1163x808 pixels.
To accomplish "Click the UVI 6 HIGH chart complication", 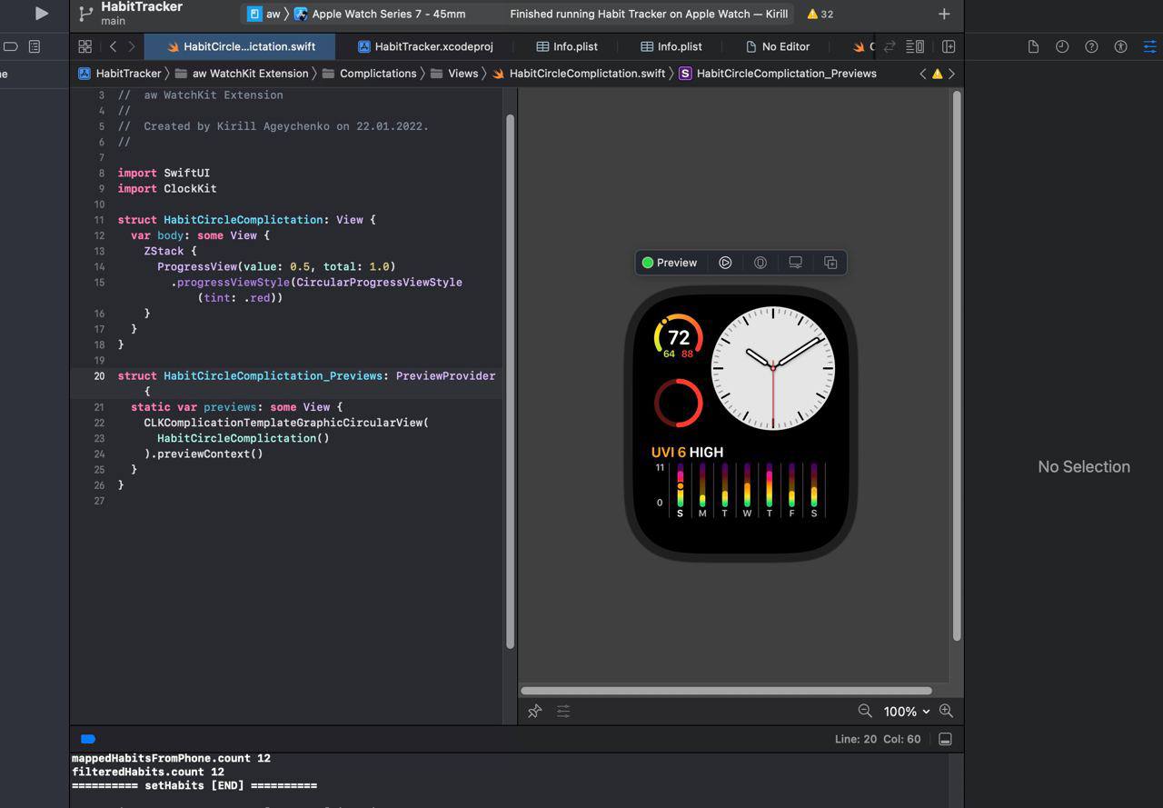I will 738,482.
